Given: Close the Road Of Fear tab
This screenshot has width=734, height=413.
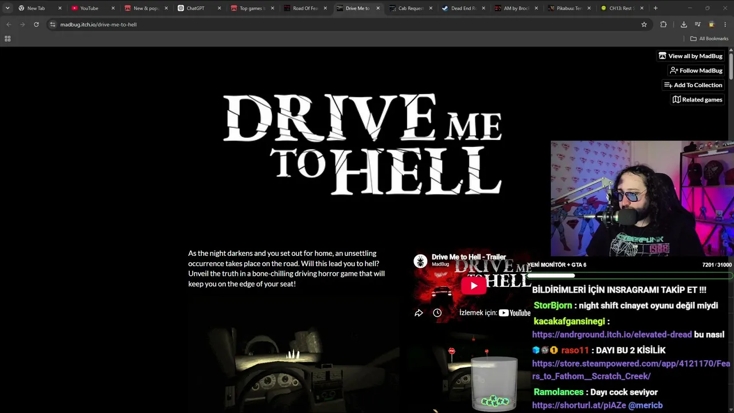Looking at the screenshot, I should (x=325, y=8).
